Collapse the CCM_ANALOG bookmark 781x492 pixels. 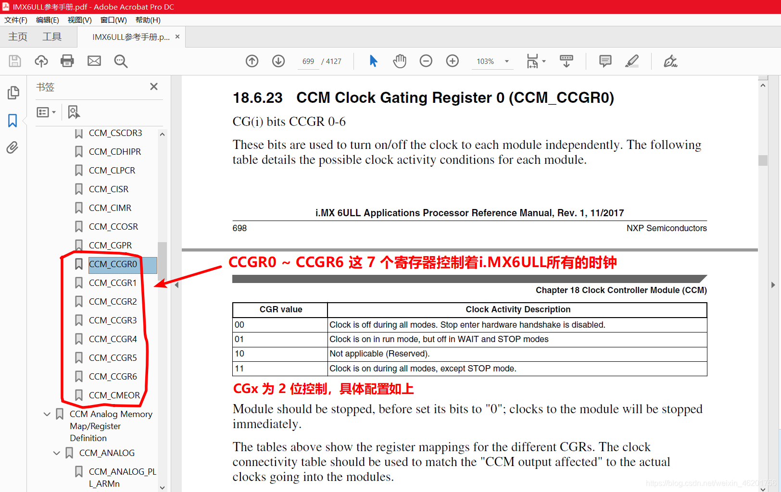(x=57, y=453)
